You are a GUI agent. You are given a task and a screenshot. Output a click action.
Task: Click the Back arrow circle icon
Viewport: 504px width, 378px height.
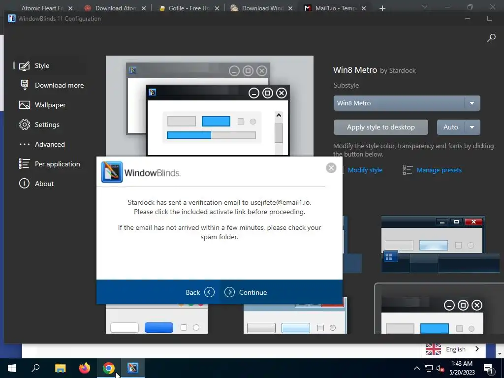point(209,292)
